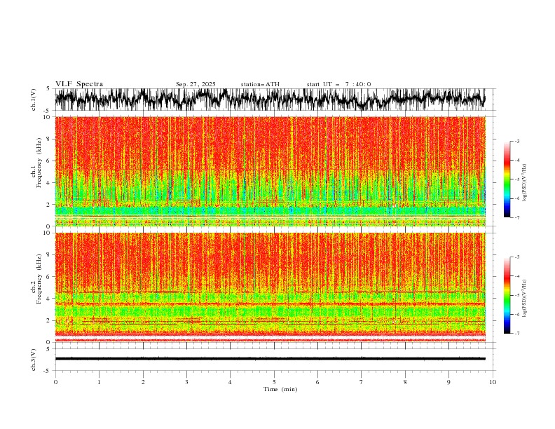
Task: Click time axis tick label "4"
Action: coord(230,382)
